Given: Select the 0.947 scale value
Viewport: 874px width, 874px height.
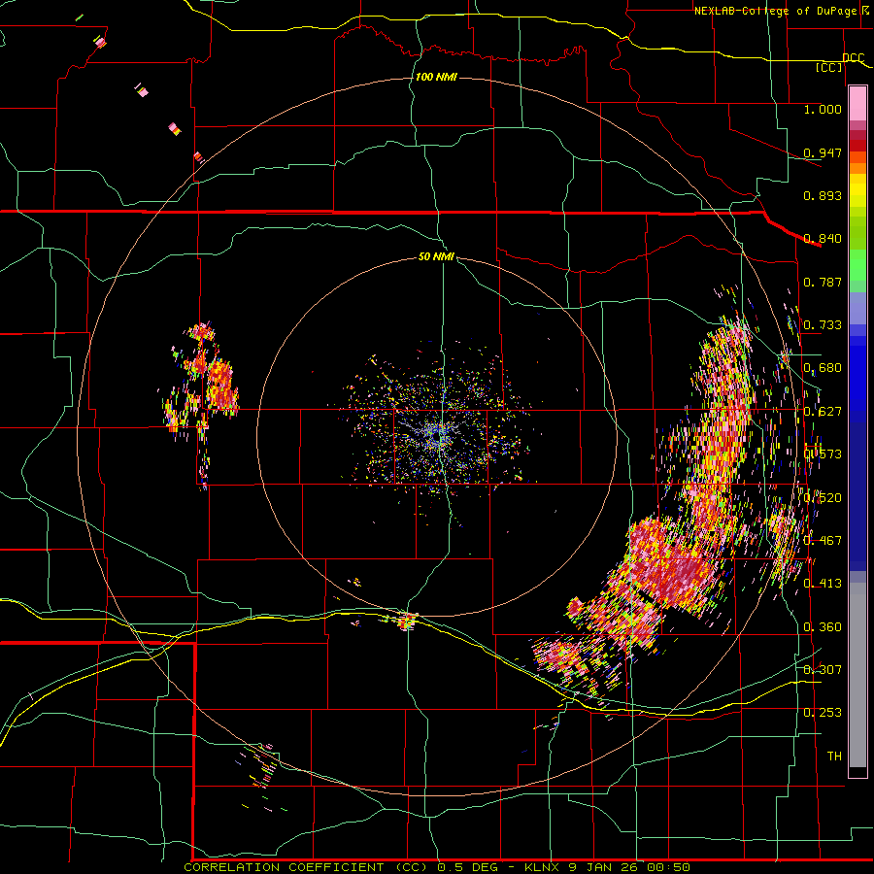Looking at the screenshot, I should click(823, 152).
